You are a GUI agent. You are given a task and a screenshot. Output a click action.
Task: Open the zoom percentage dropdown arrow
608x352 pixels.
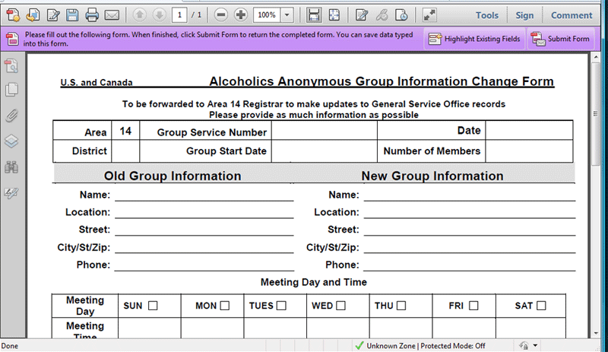pyautogui.click(x=287, y=15)
